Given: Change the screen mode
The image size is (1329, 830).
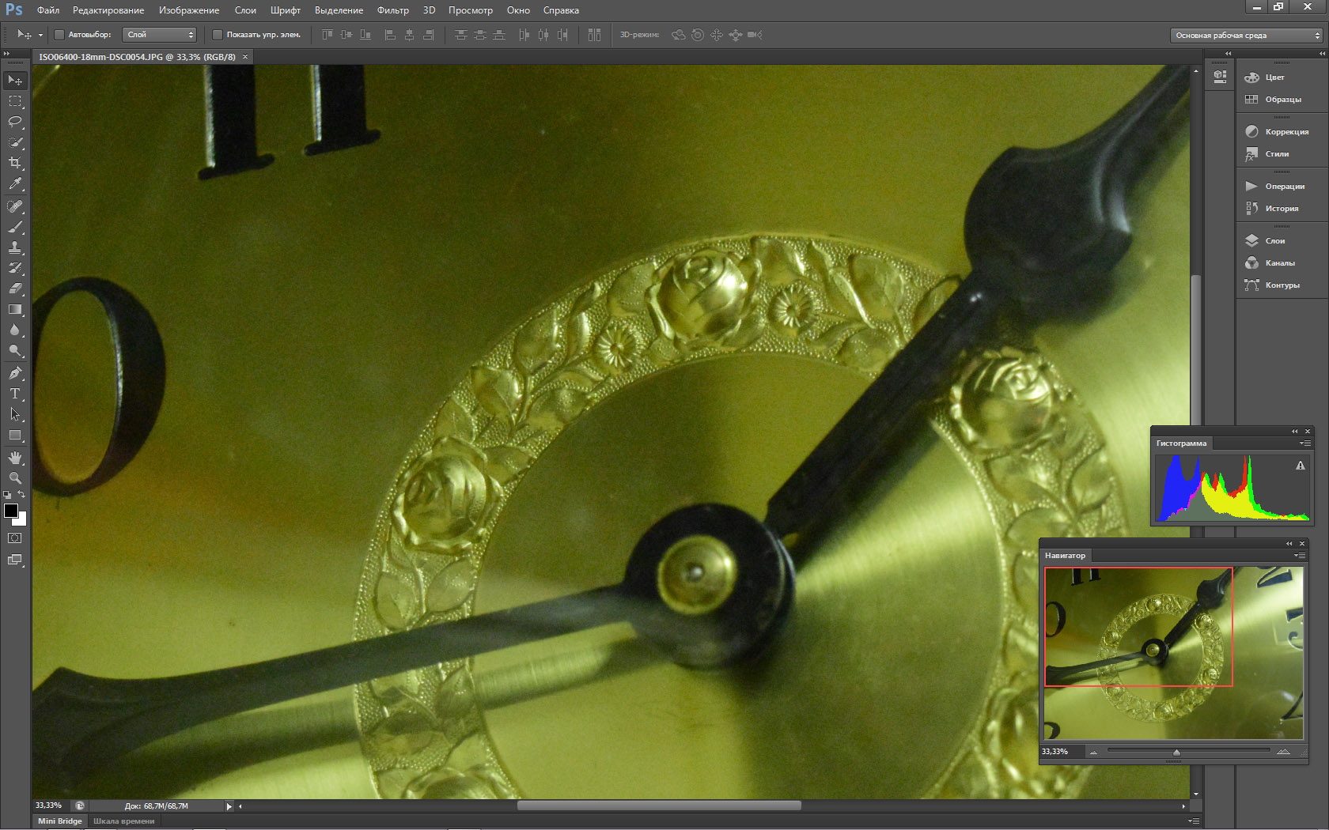Looking at the screenshot, I should click(15, 560).
